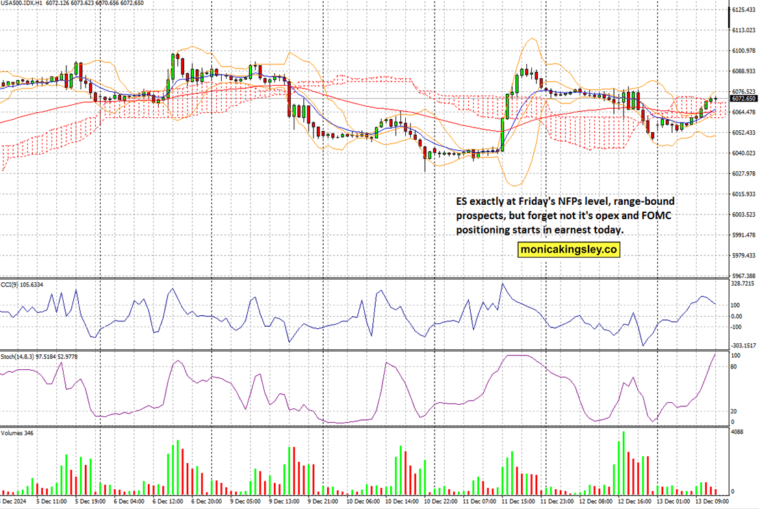Viewport: 759px width, 509px height.
Task: Select the FOMC positioning text annotation
Action: click(565, 215)
